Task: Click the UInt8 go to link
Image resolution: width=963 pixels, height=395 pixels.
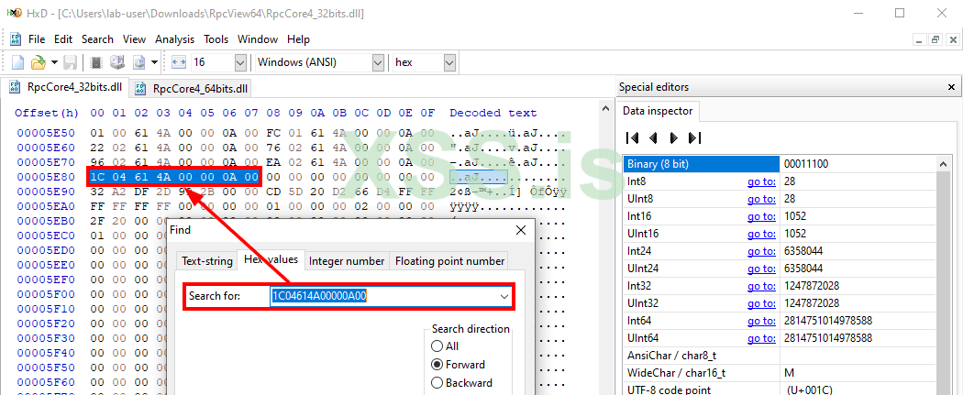Action: coord(761,199)
